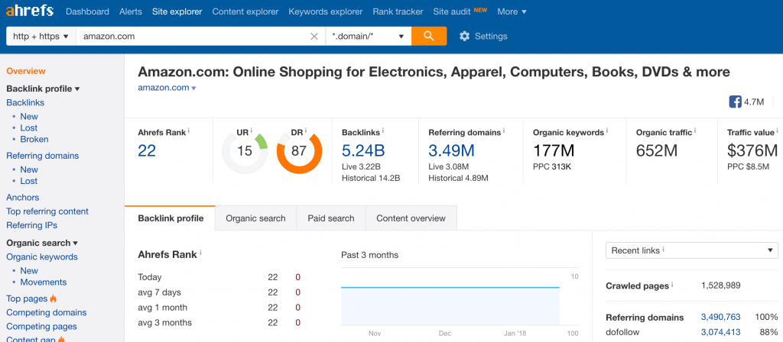The width and height of the screenshot is (783, 342).
Task: Open Dashboard in the top navigation
Action: [87, 11]
